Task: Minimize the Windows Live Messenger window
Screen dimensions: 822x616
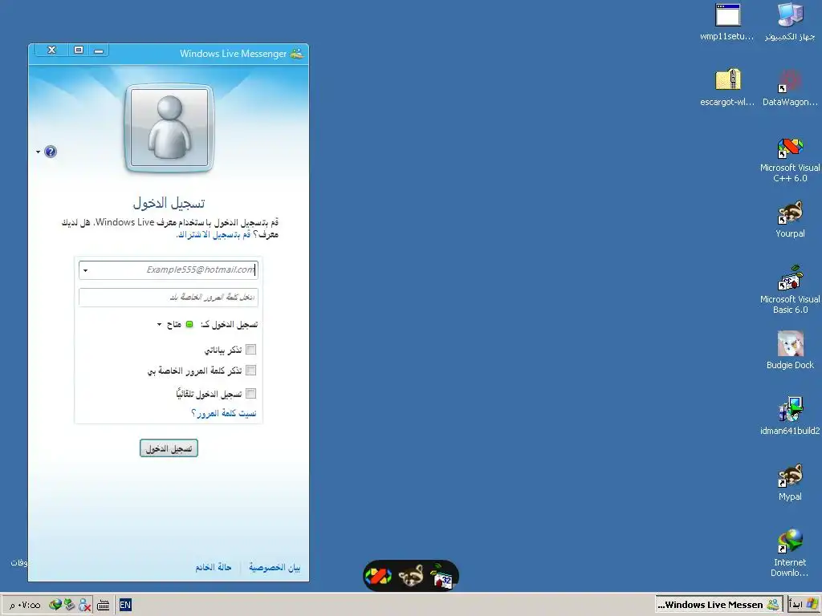Action: pos(99,51)
